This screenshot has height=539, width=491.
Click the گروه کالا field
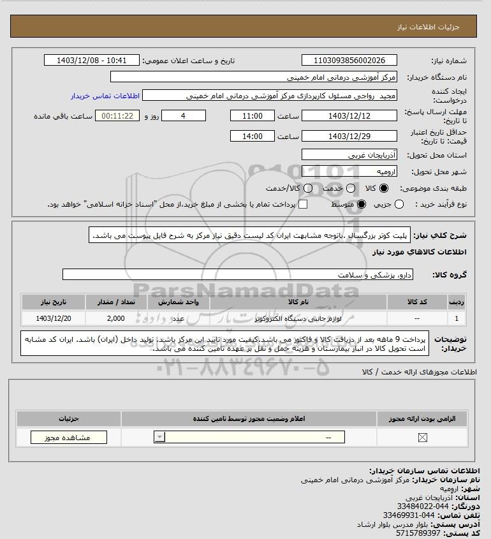(238, 275)
